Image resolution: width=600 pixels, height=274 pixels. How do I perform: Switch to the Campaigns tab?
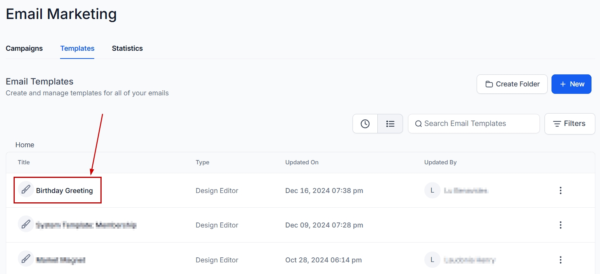24,48
